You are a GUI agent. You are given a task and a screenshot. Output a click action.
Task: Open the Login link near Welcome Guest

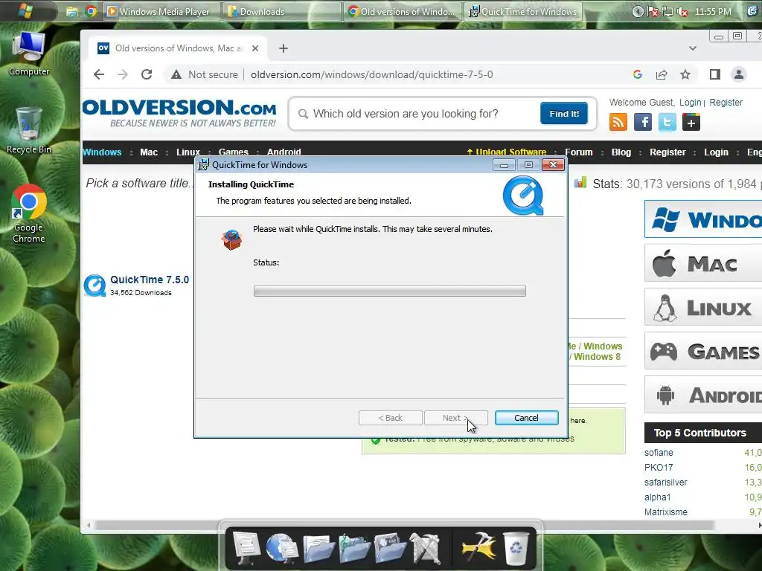point(690,103)
